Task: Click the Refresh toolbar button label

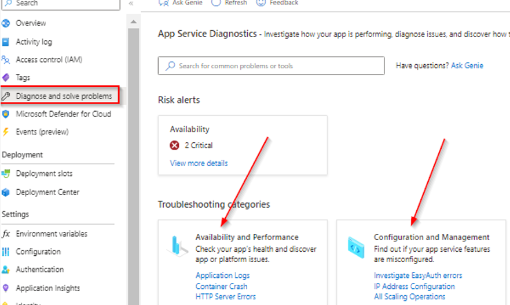Action: click(236, 2)
